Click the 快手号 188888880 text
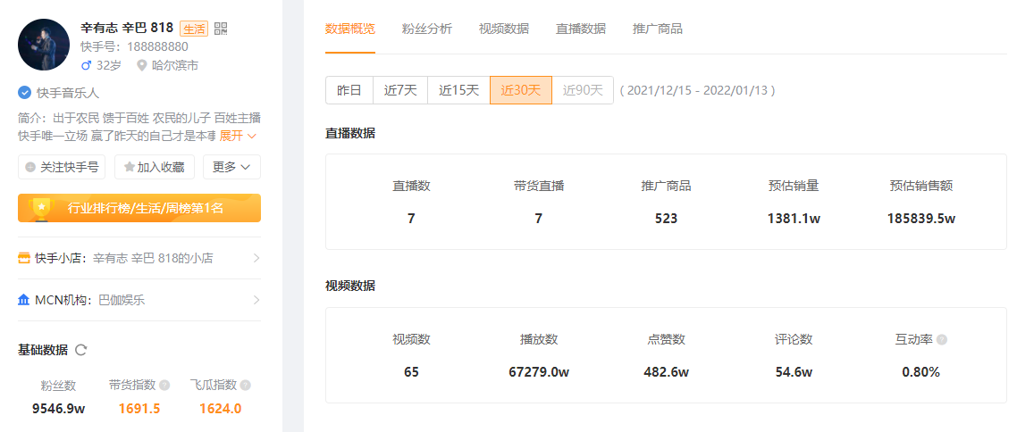The height and width of the screenshot is (432, 1017). click(x=134, y=46)
